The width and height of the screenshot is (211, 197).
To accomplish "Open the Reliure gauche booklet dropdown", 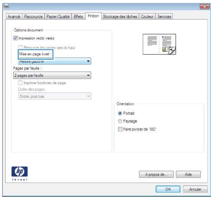I will click(x=54, y=61).
